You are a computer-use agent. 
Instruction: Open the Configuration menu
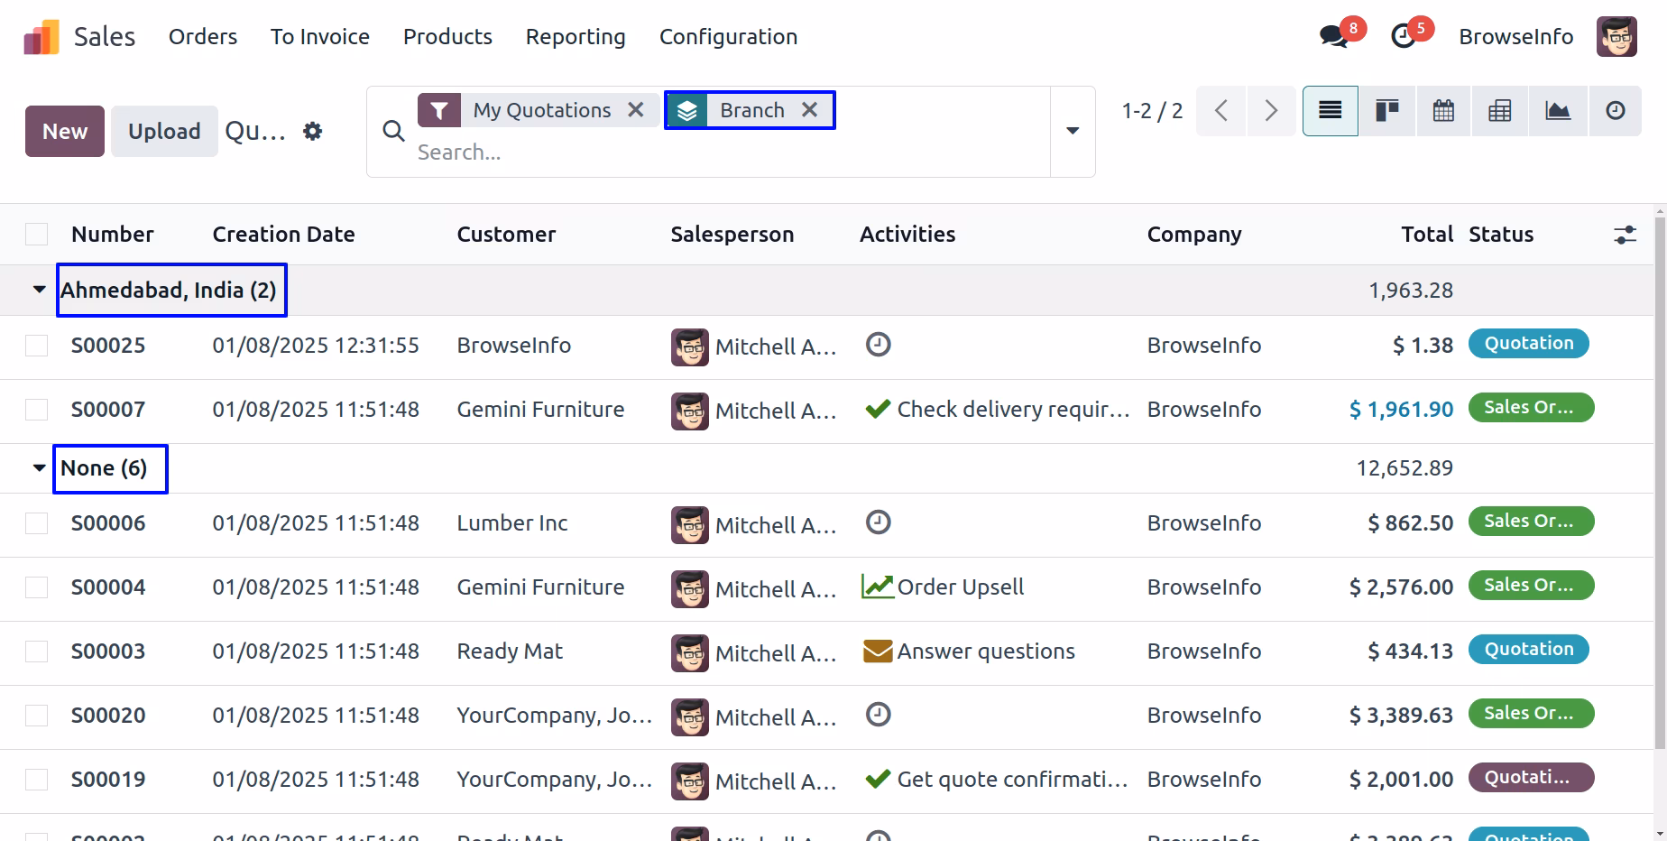[728, 37]
